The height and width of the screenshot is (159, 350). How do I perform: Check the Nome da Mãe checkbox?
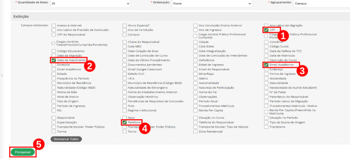point(53,92)
